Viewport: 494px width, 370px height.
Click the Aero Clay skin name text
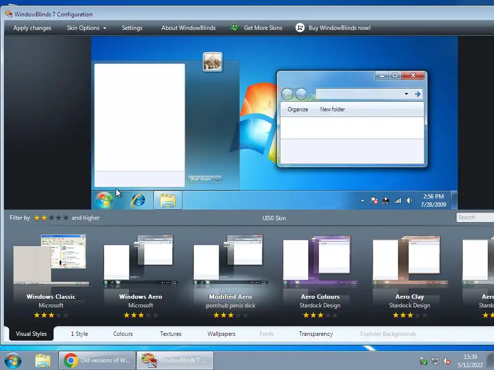tap(410, 296)
